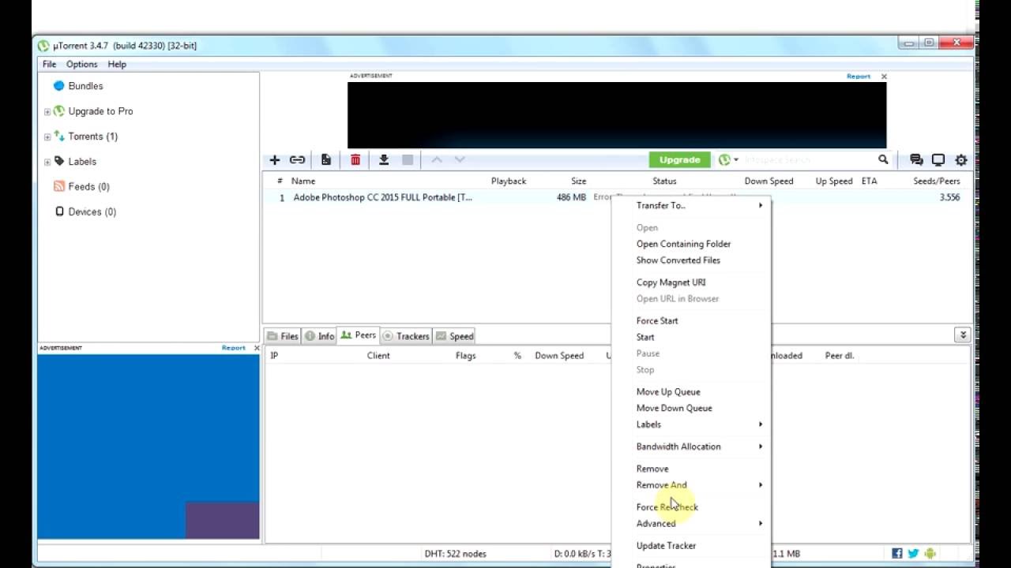The width and height of the screenshot is (1011, 568).
Task: Close the sidebar advertisement
Action: coord(256,348)
